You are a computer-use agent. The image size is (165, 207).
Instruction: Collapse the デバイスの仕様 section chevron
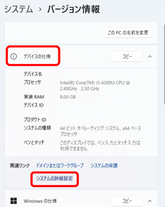[150, 57]
